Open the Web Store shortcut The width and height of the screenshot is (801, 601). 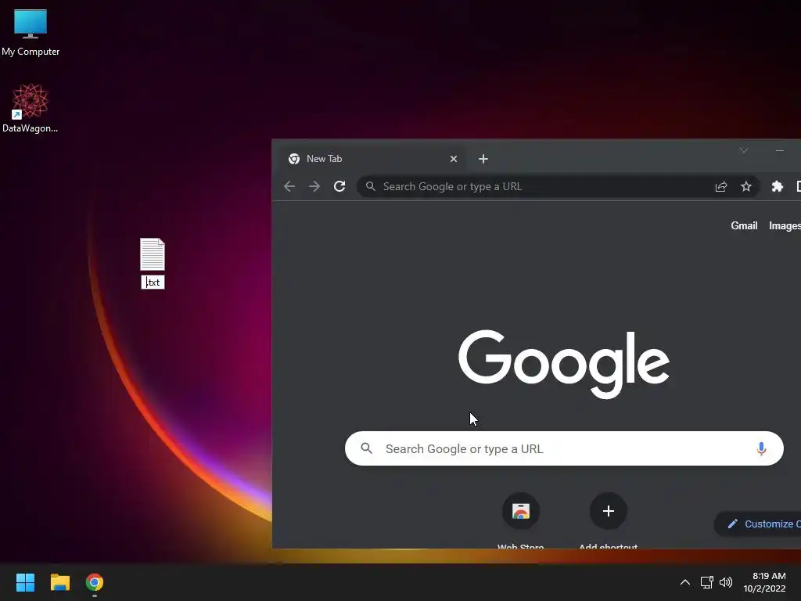click(x=520, y=520)
